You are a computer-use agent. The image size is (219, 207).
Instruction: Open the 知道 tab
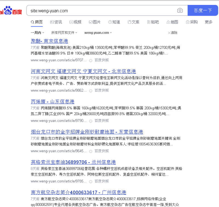tap(114, 22)
